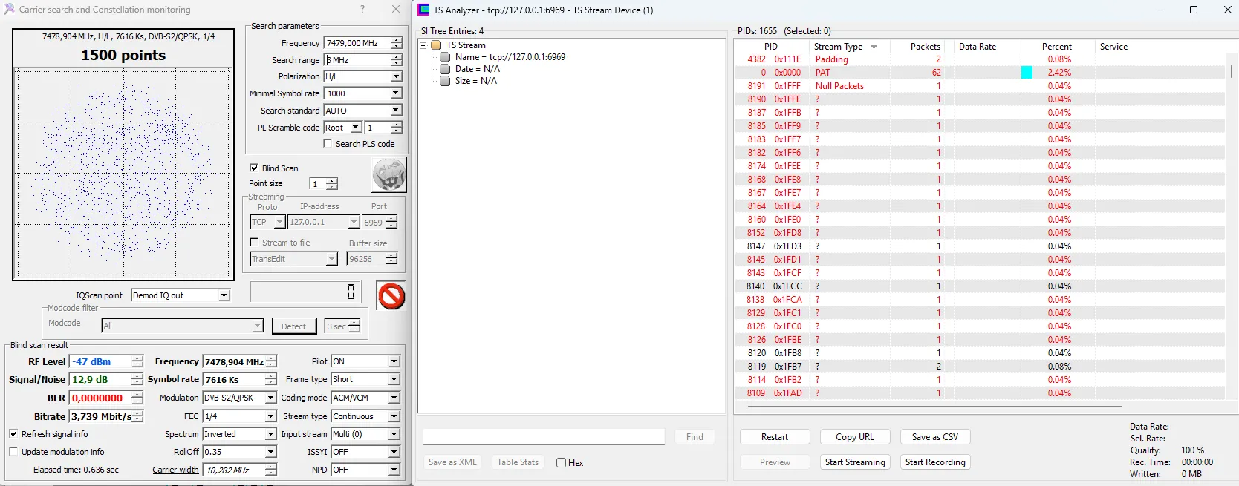Click the blind scan satellite dish icon
This screenshot has width=1239, height=486.
click(388, 175)
